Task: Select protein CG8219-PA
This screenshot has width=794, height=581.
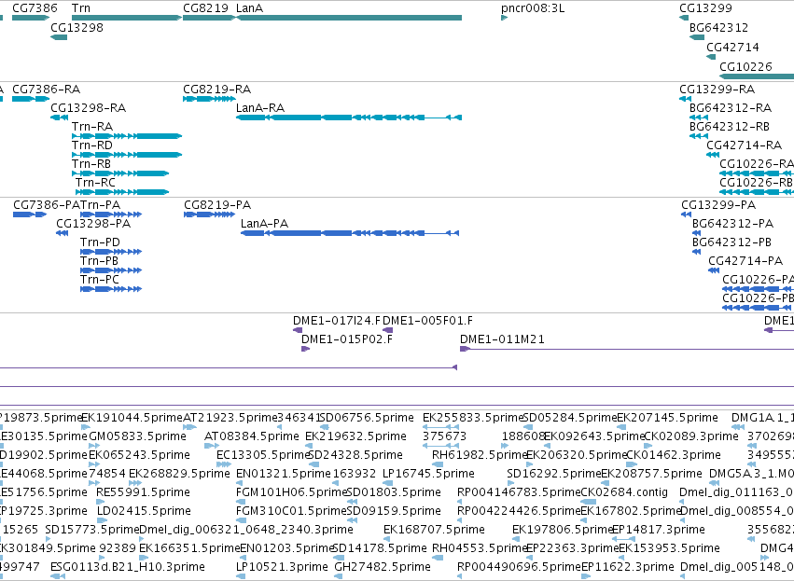Action: [x=210, y=214]
